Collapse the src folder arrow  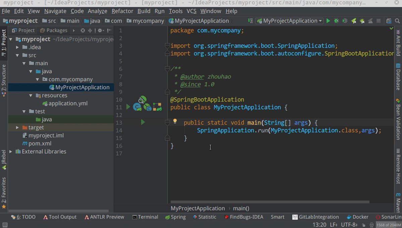click(x=17, y=55)
